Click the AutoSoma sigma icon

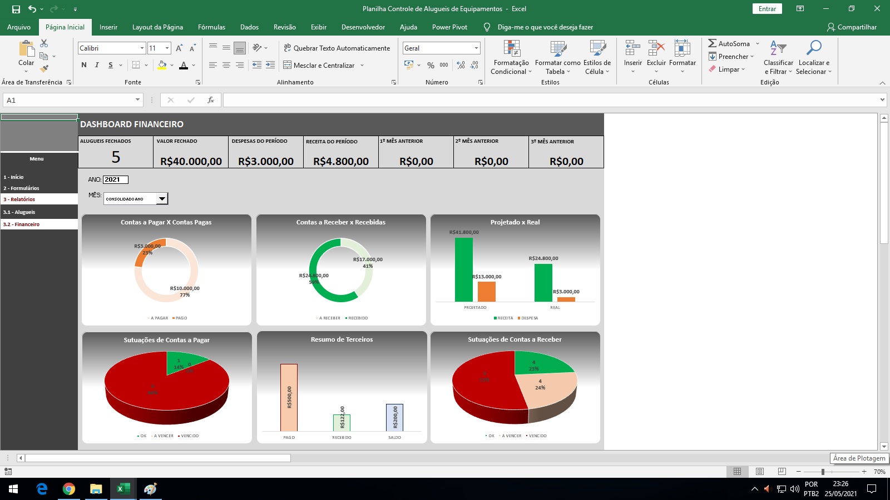(x=712, y=43)
